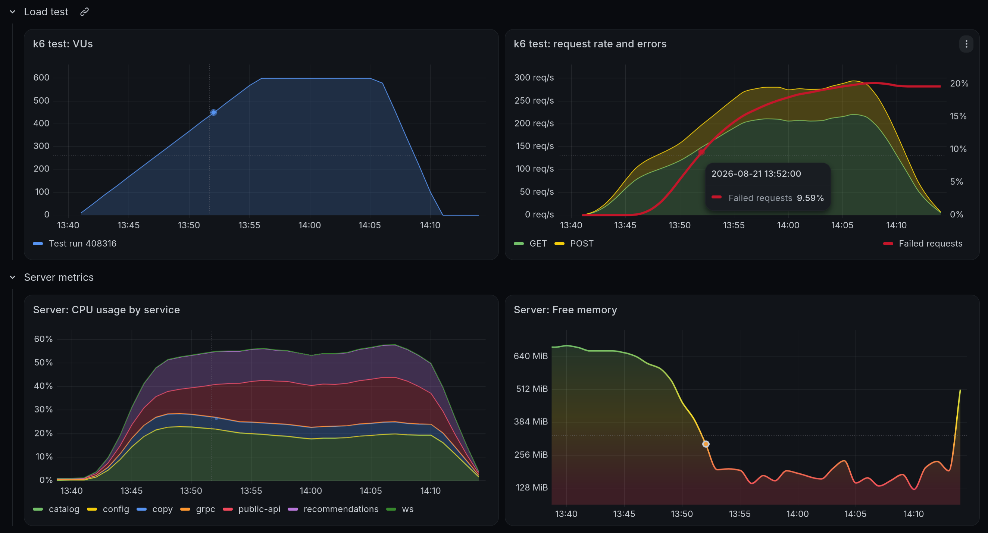Click the Server: CPU usage by service title
This screenshot has height=533, width=988.
click(x=107, y=310)
